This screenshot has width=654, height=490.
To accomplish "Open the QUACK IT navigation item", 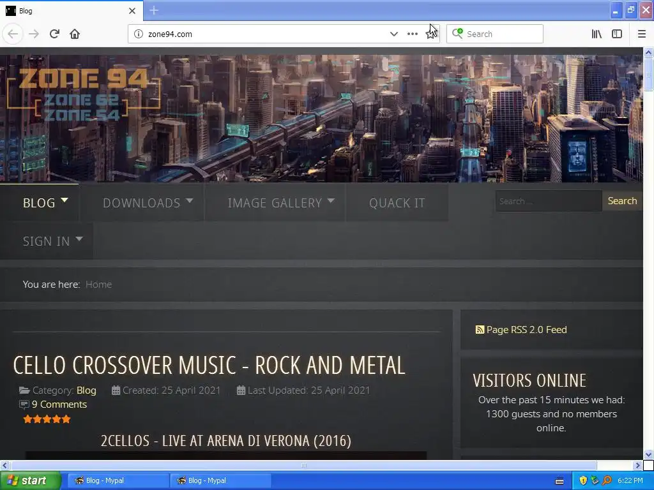I will pos(397,203).
